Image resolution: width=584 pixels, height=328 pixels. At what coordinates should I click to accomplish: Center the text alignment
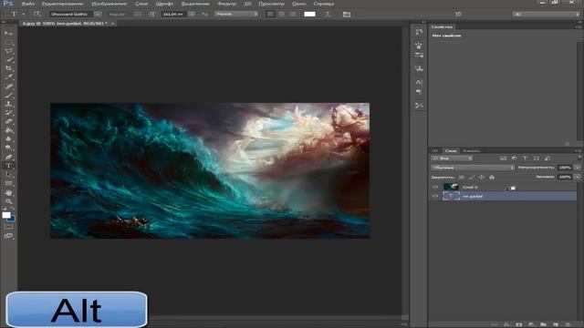(x=282, y=15)
